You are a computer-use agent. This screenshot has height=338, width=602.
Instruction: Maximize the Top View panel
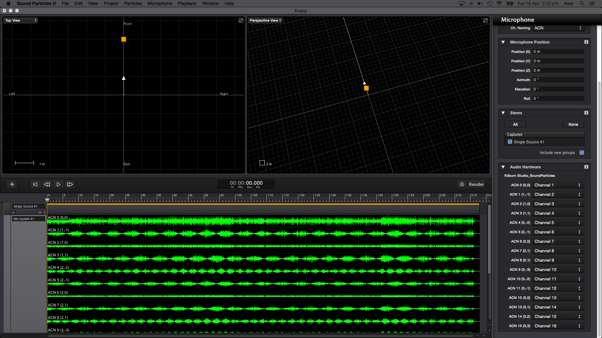coord(241,20)
